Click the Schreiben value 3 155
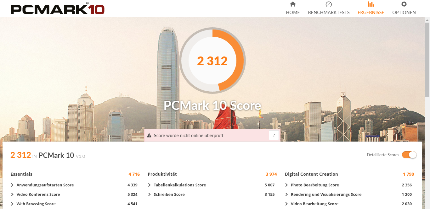Image resolution: width=430 pixels, height=209 pixels. tap(269, 195)
